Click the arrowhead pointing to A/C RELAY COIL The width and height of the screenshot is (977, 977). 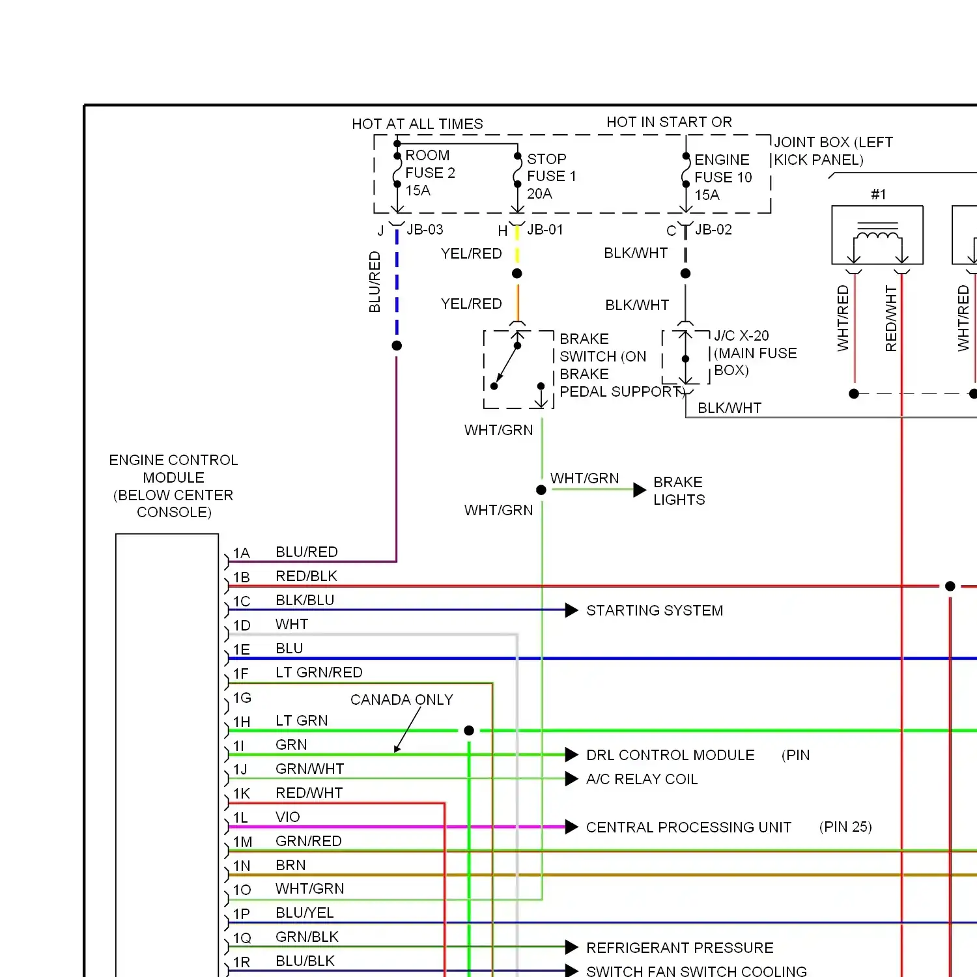point(572,778)
